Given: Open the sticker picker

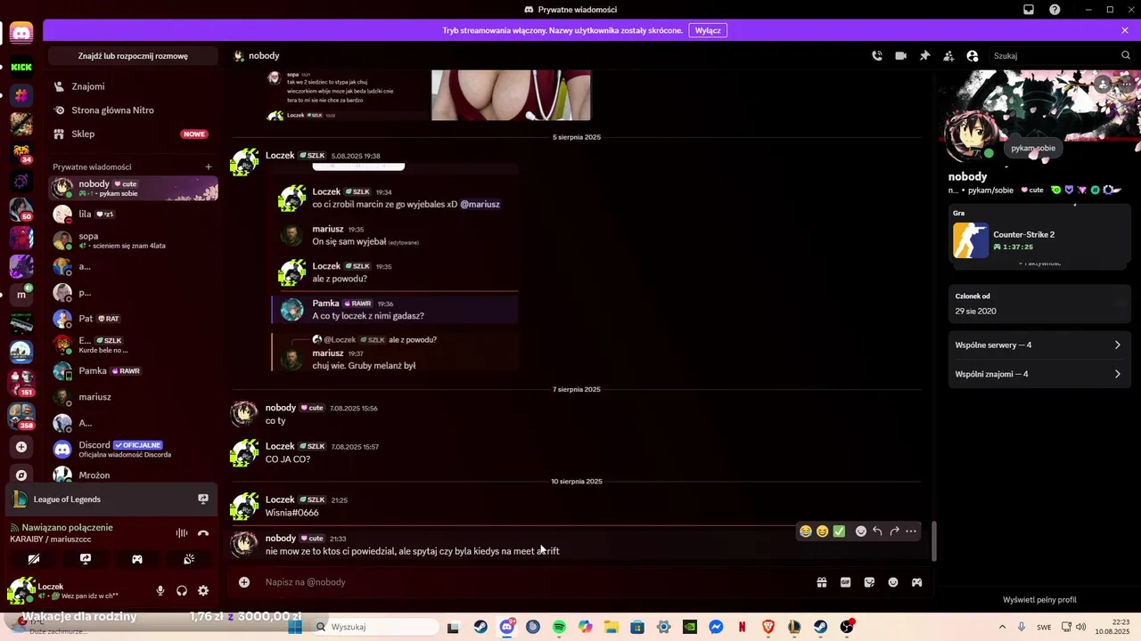Looking at the screenshot, I should tap(869, 582).
